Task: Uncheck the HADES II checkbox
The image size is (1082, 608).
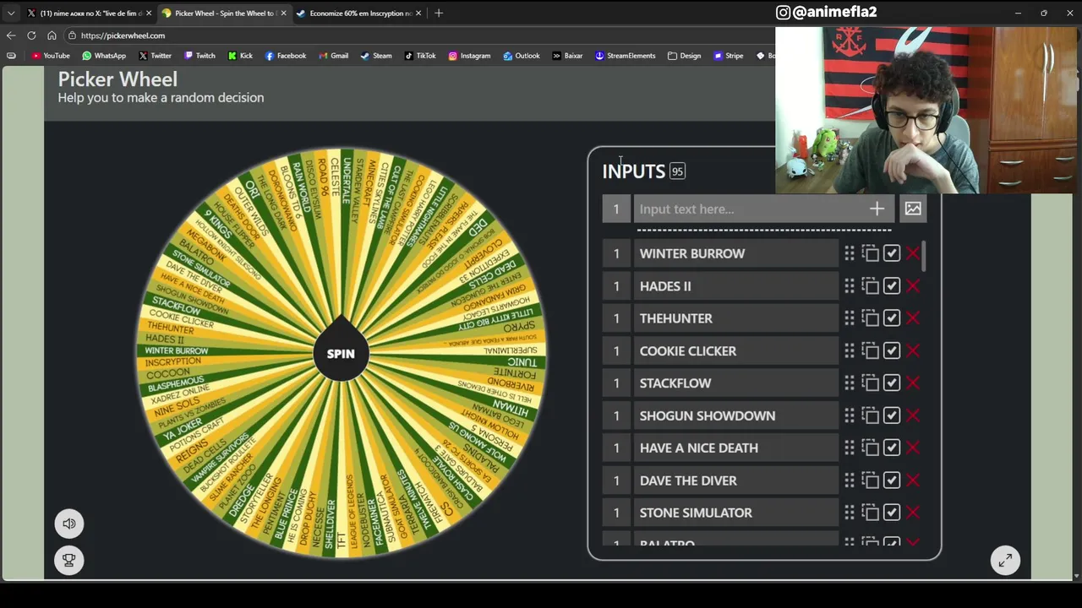Action: coord(892,286)
